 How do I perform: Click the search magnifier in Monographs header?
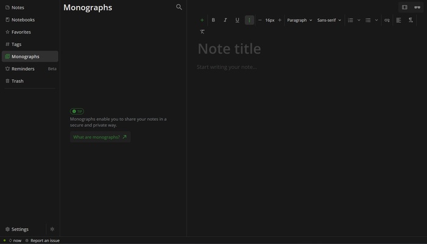point(179,7)
